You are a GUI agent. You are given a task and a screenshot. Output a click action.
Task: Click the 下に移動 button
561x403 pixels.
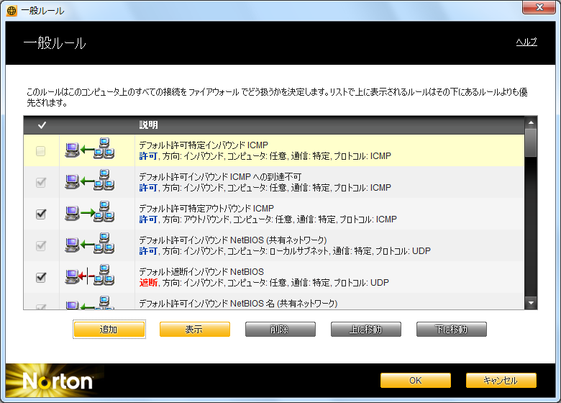click(x=451, y=330)
